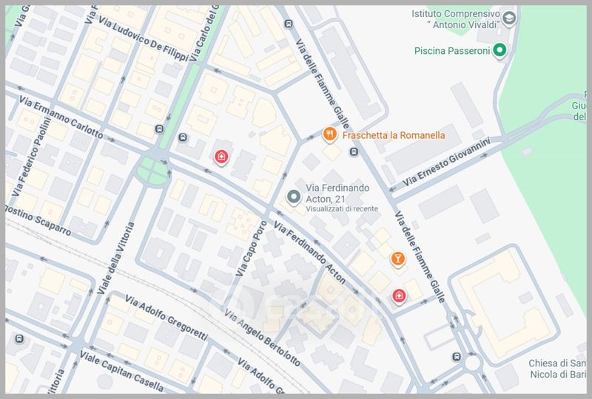Select the Via Ferdinando Acton, 21 location pin

coord(294,197)
